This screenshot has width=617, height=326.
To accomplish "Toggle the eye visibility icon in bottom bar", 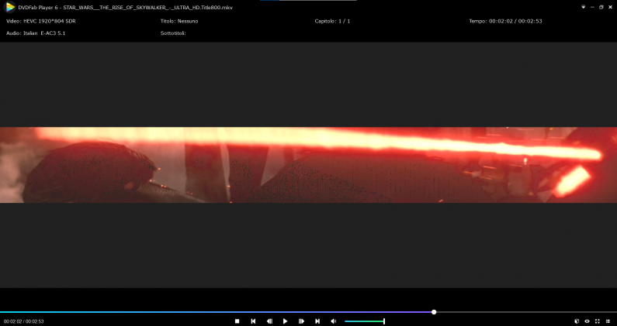I will 587,321.
